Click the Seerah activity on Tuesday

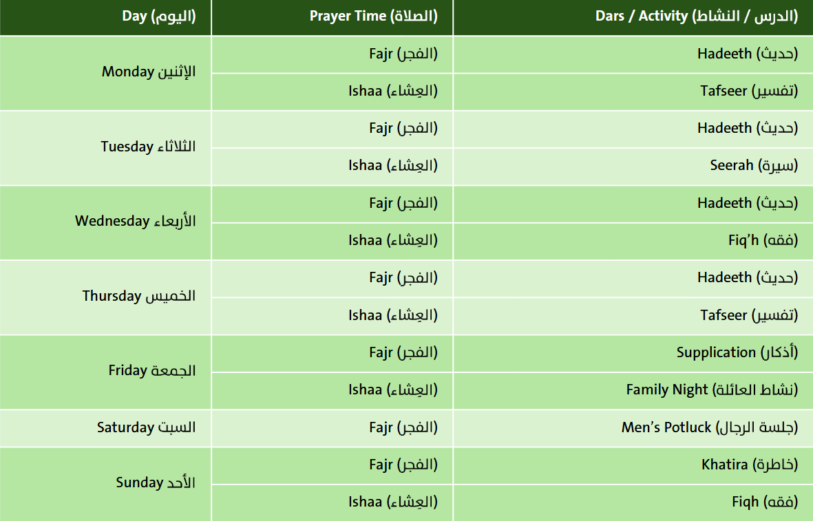tap(633, 167)
